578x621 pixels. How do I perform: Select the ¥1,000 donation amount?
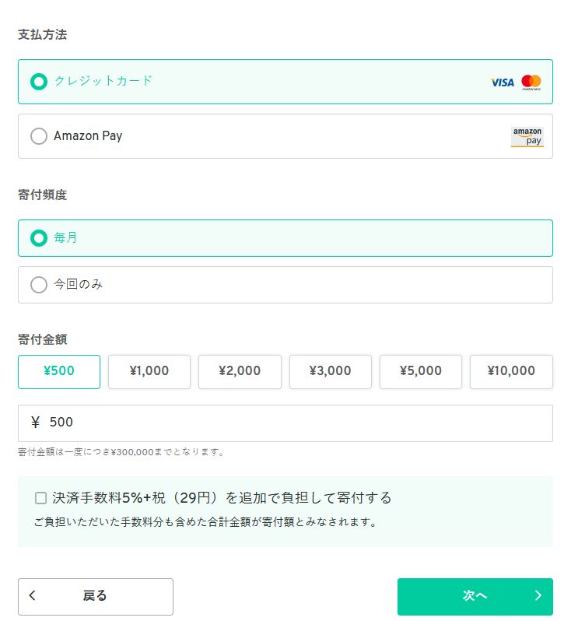[x=149, y=371]
